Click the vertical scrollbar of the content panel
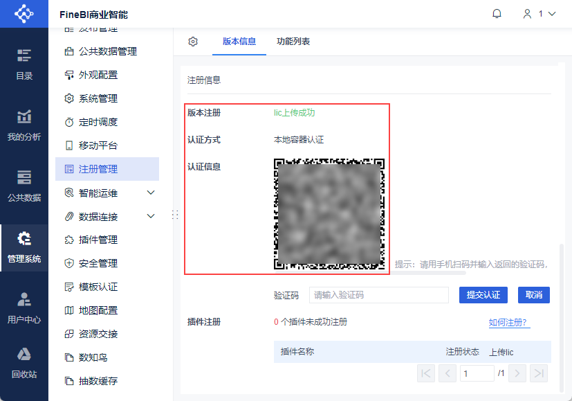Screen dimensions: 572x401 (x=562, y=319)
